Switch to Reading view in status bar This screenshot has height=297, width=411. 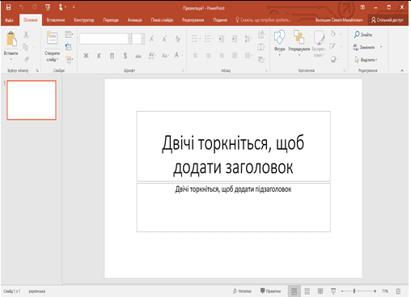click(x=320, y=291)
